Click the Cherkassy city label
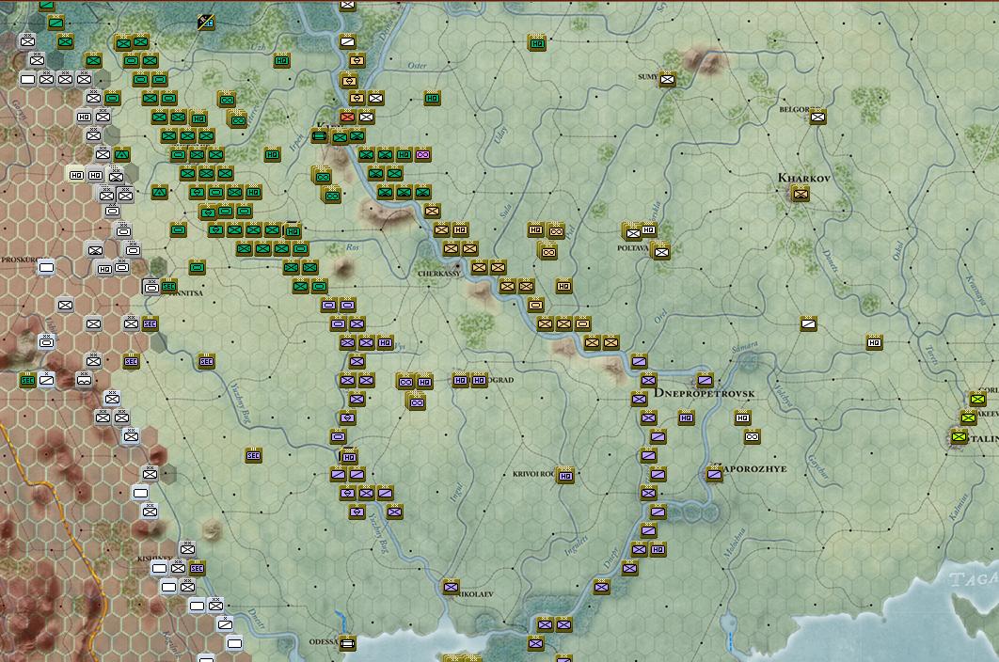The height and width of the screenshot is (662, 999). (x=439, y=274)
